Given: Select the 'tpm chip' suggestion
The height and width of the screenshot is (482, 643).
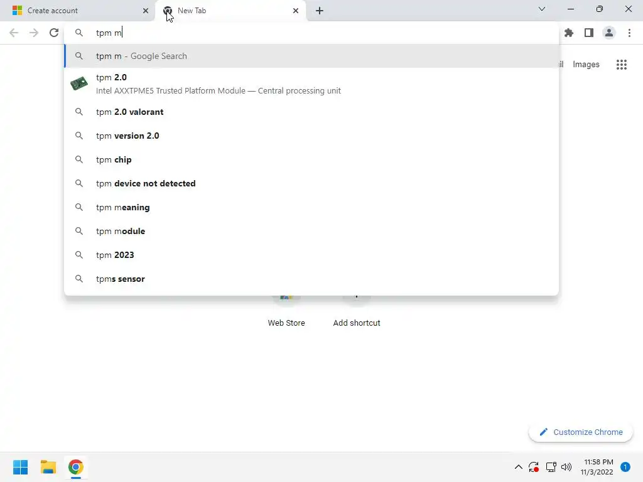Looking at the screenshot, I should click(x=311, y=159).
